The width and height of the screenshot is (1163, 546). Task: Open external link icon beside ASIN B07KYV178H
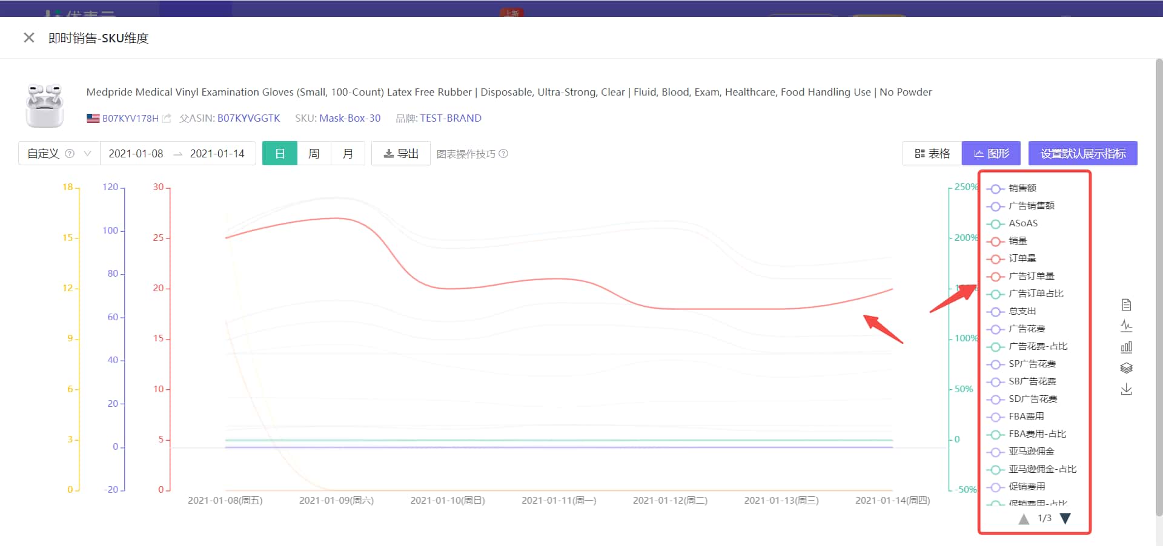pos(167,119)
